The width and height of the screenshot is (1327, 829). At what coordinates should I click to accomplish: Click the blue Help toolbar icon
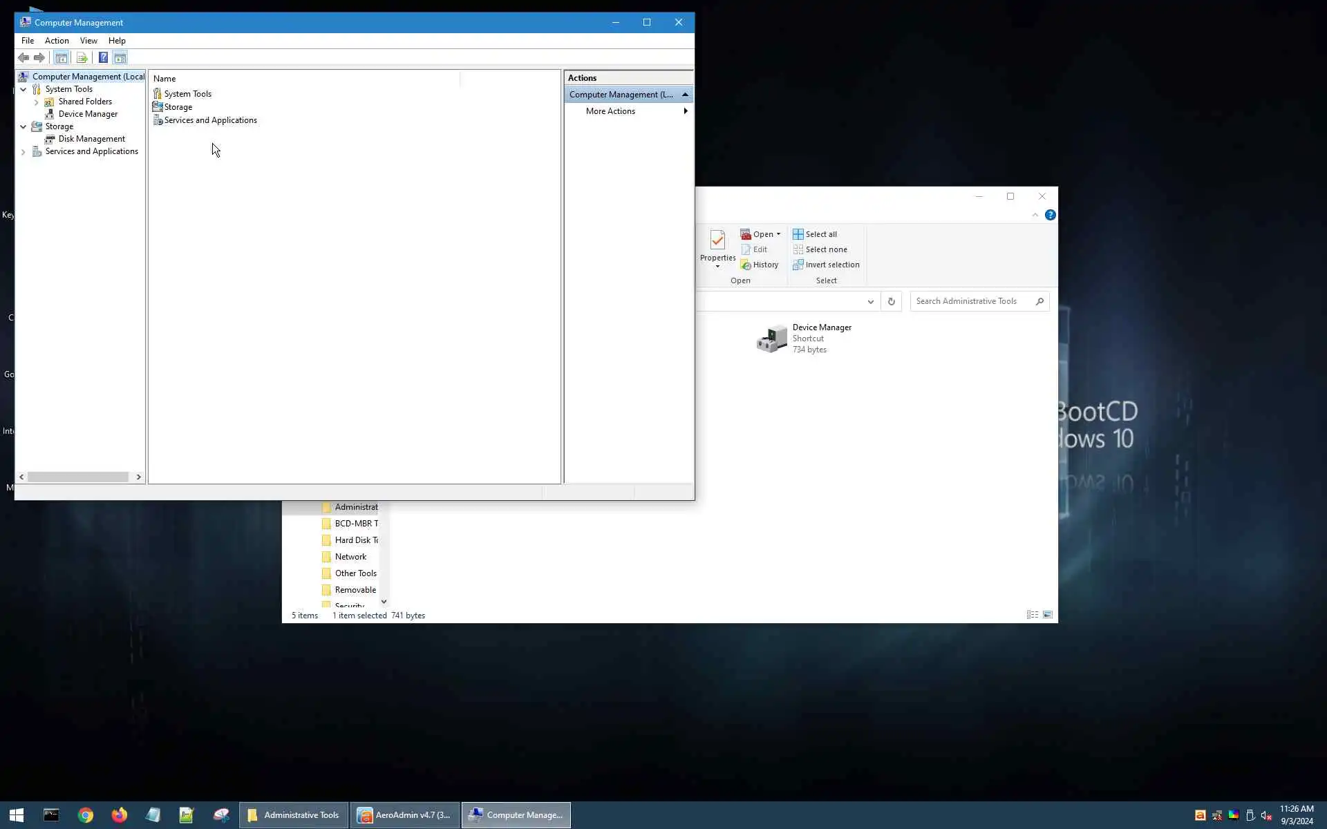(x=103, y=58)
